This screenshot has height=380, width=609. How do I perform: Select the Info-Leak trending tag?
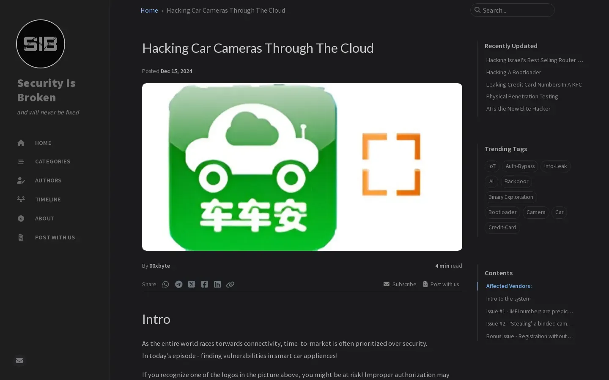(x=555, y=166)
